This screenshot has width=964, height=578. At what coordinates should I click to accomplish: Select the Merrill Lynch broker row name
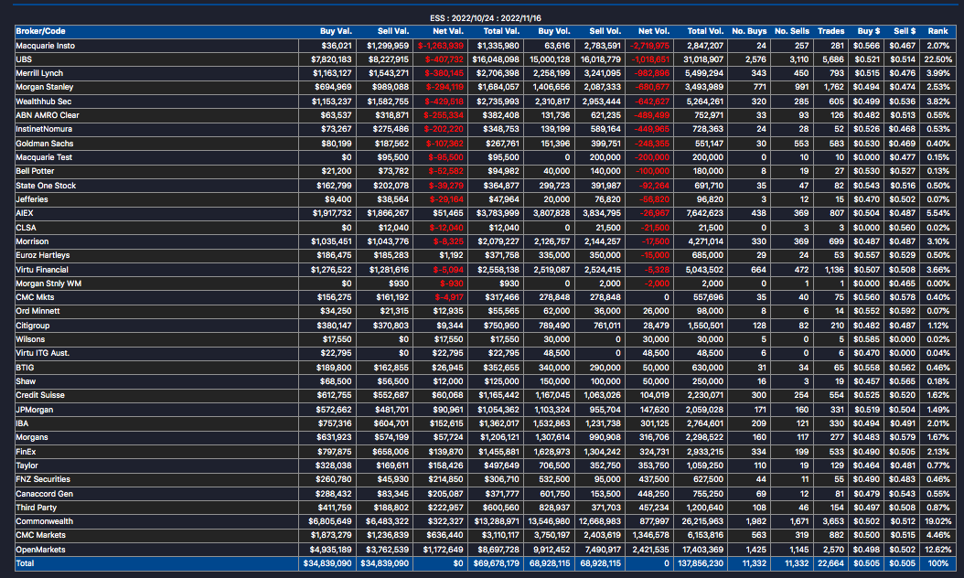point(39,73)
